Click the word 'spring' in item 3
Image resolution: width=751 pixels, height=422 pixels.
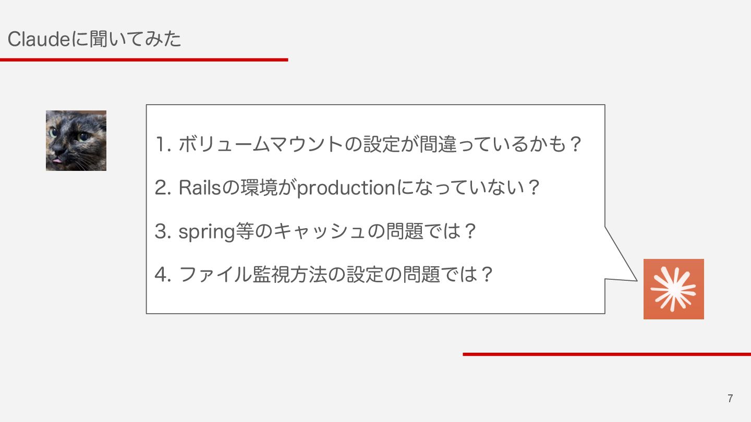click(x=208, y=232)
